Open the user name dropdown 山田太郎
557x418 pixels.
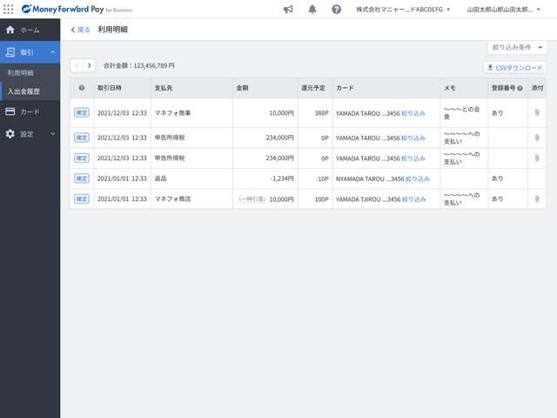pyautogui.click(x=503, y=10)
